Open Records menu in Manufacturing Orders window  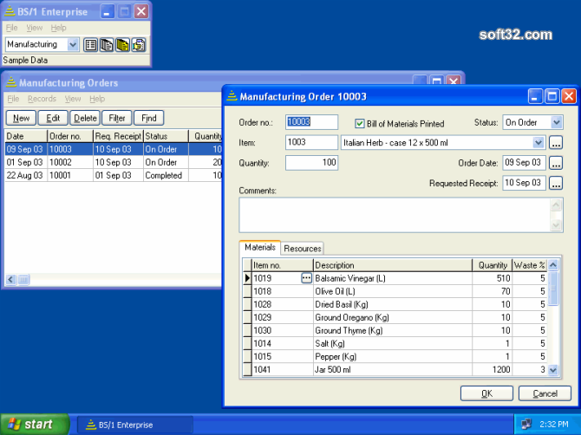pyautogui.click(x=42, y=99)
